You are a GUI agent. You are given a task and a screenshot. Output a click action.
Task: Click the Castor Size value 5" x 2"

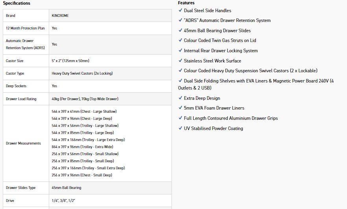[x=70, y=61]
